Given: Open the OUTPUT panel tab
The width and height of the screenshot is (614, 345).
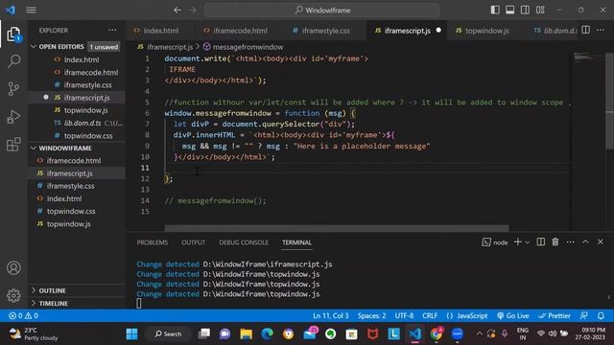Looking at the screenshot, I should (193, 242).
